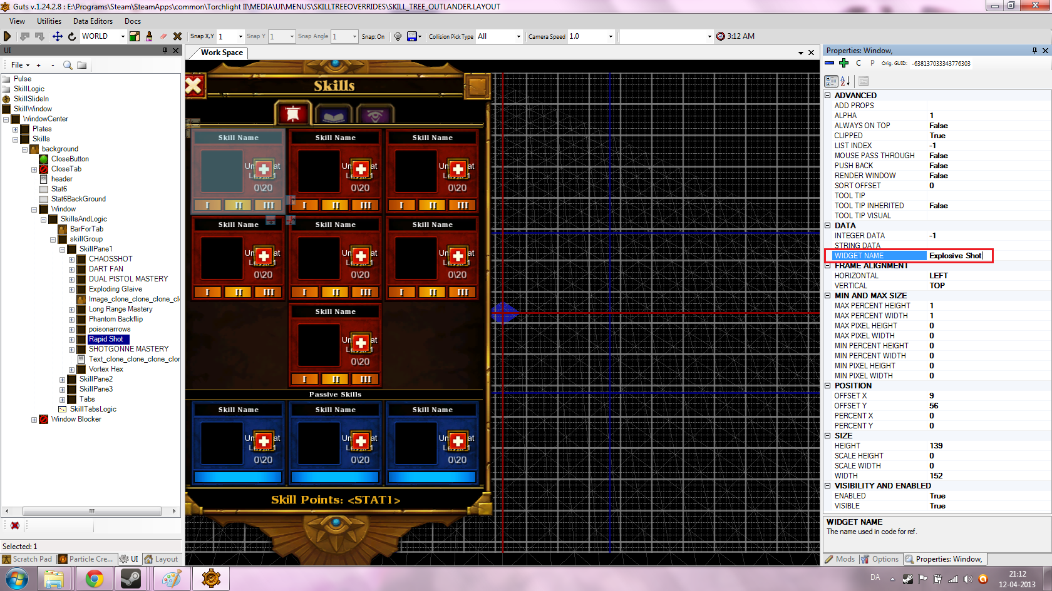This screenshot has height=591, width=1052.
Task: Click the blue floppy-disk save icon
Action: 412,36
